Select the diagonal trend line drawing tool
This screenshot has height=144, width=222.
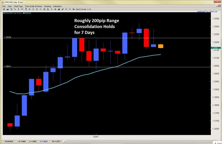coord(15,9)
